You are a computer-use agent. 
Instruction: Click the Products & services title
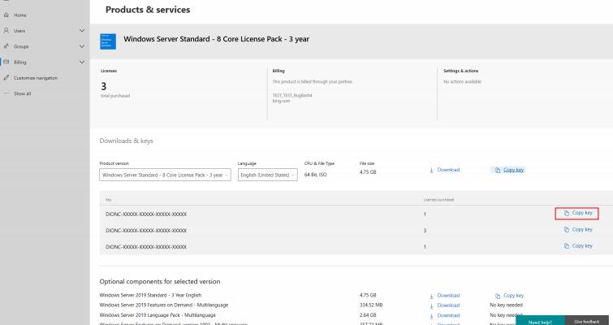[x=148, y=10]
